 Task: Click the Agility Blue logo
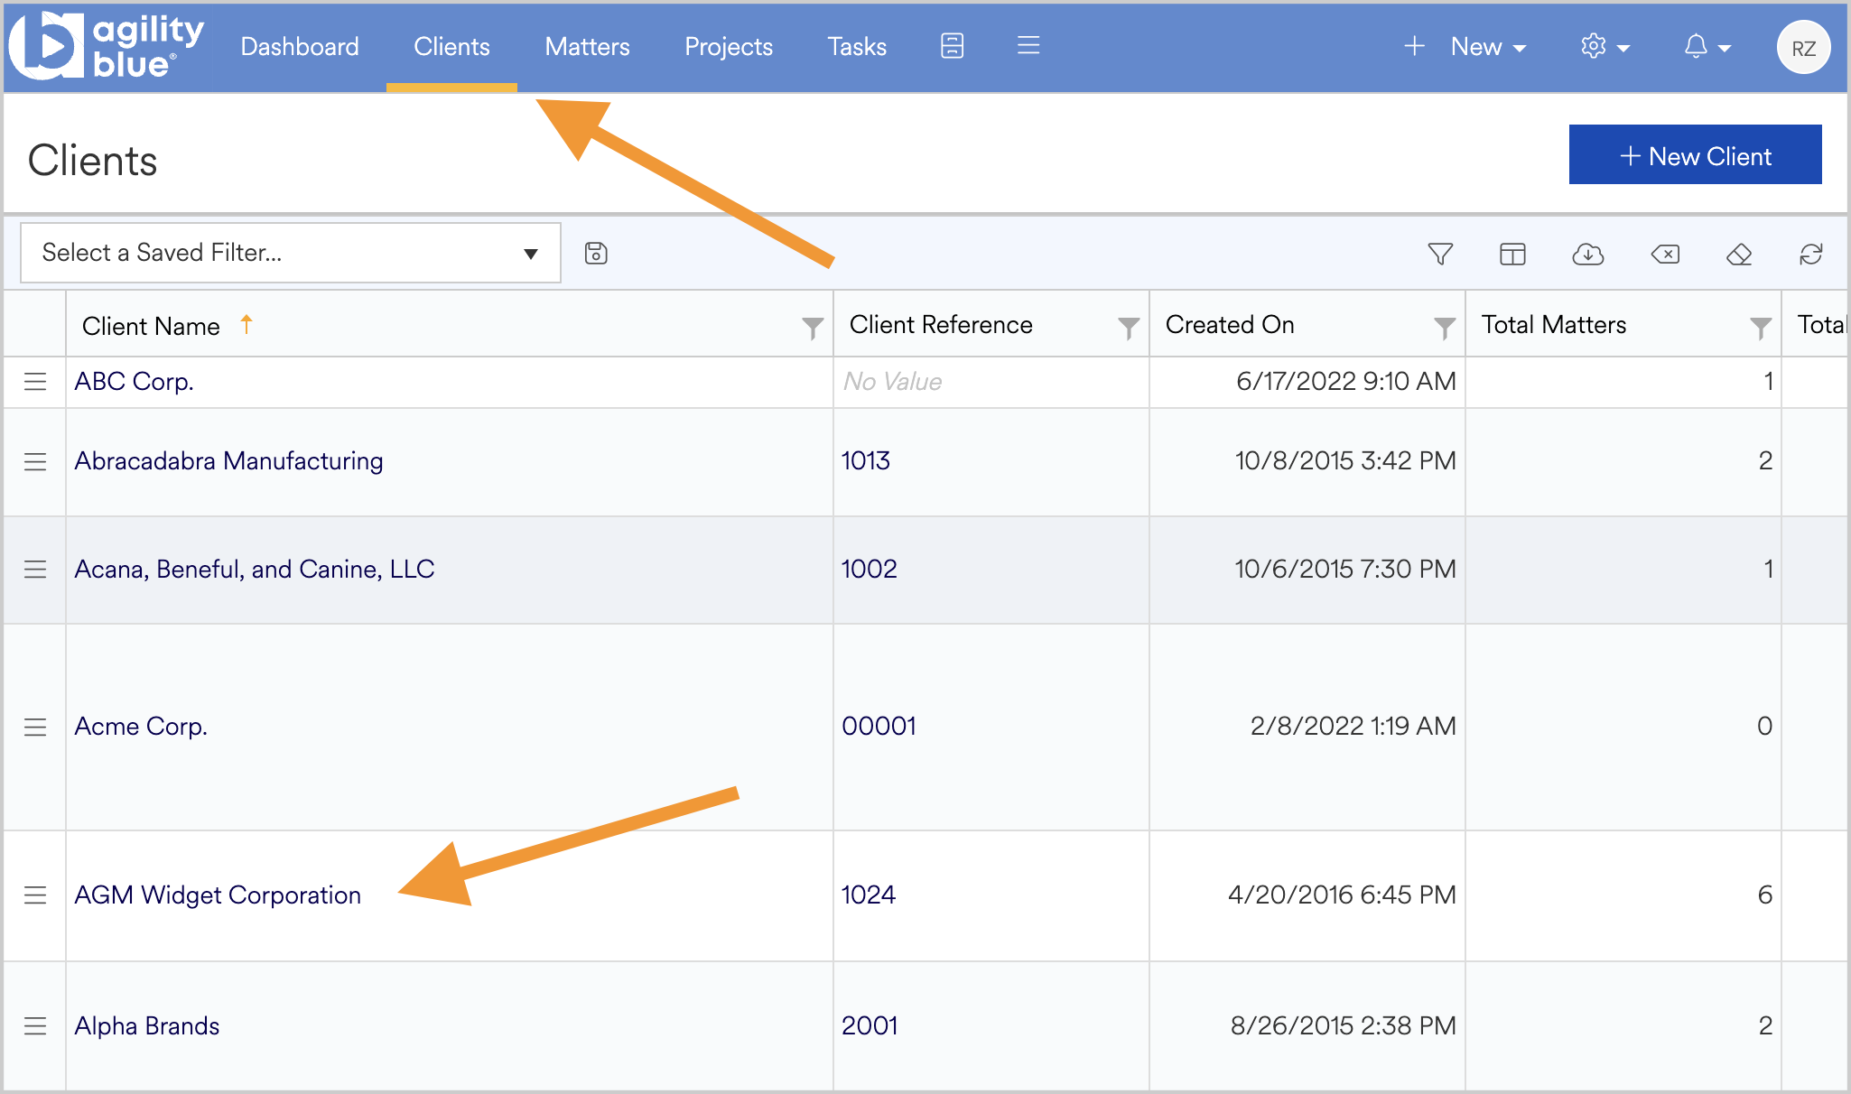[x=107, y=46]
